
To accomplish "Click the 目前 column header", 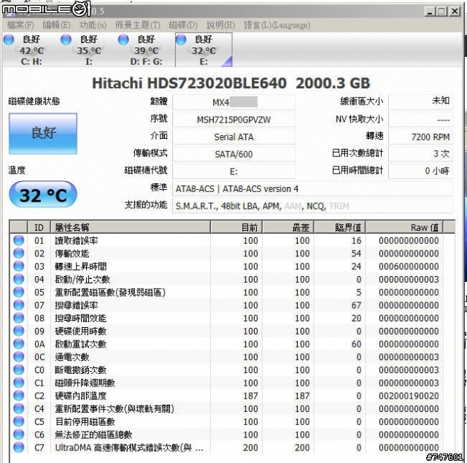I will pyautogui.click(x=236, y=227).
